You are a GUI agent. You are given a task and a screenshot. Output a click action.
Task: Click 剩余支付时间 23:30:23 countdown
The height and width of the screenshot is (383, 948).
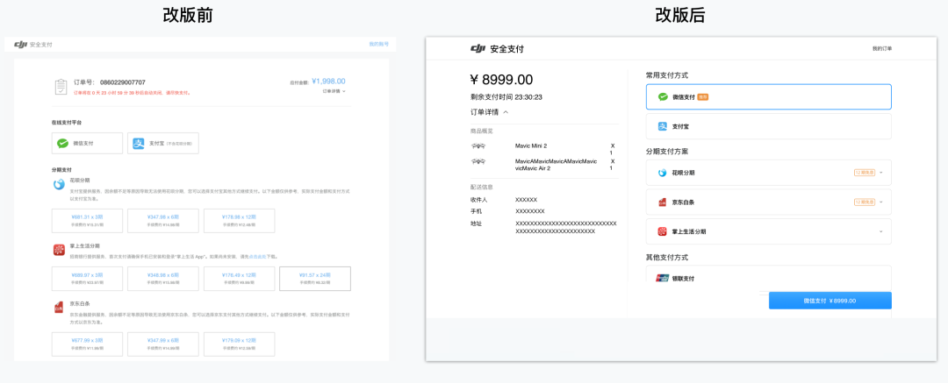coord(506,96)
